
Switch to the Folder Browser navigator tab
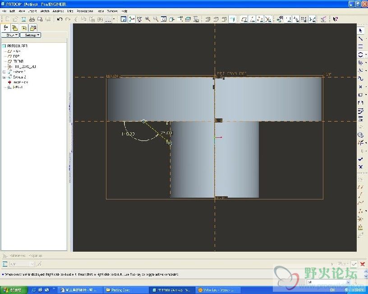click(x=14, y=28)
